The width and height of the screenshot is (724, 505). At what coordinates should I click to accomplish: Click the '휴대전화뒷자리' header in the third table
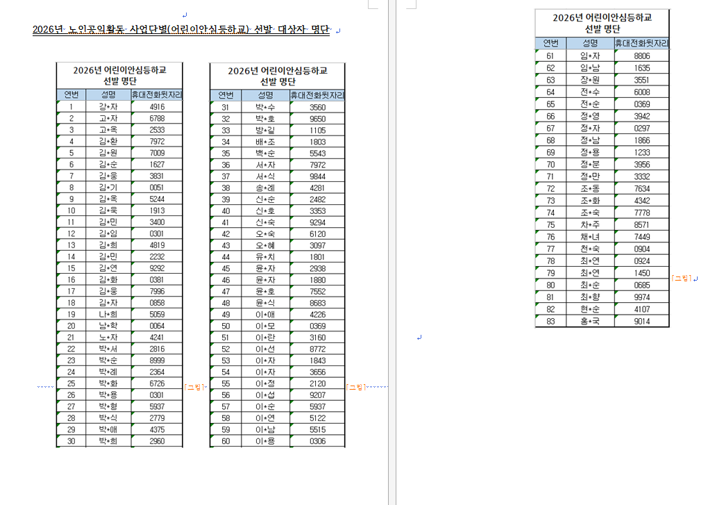click(x=641, y=43)
